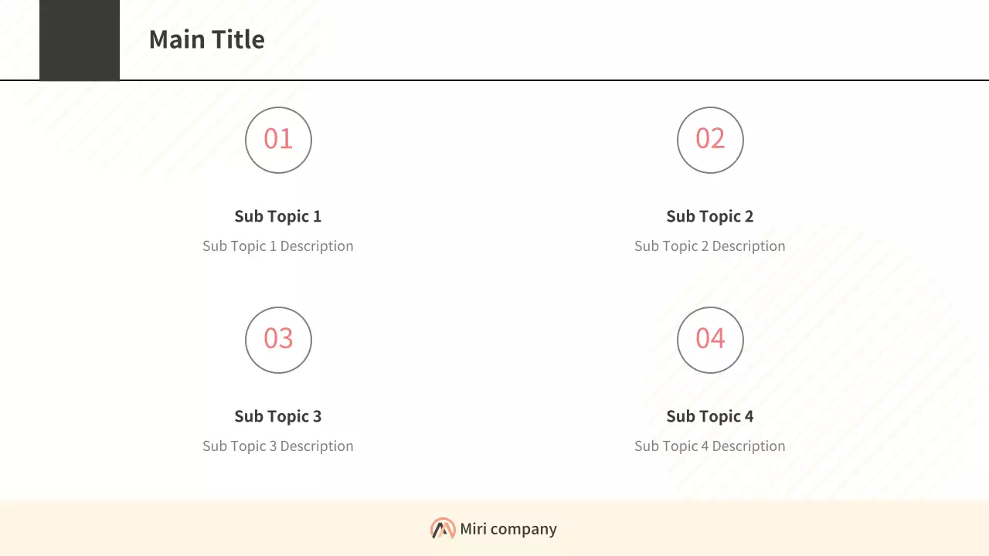This screenshot has height=556, width=989.
Task: Select the Main Title heading text
Action: coord(206,39)
